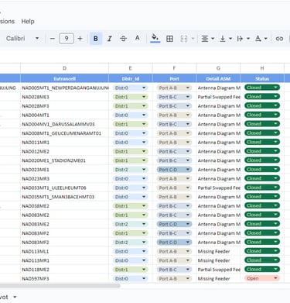Click the Status header cell
The height and width of the screenshot is (303, 290).
262,78
